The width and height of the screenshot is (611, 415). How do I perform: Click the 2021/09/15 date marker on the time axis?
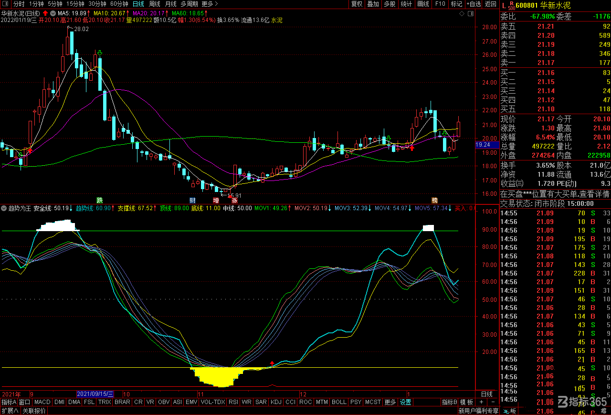pyautogui.click(x=95, y=394)
